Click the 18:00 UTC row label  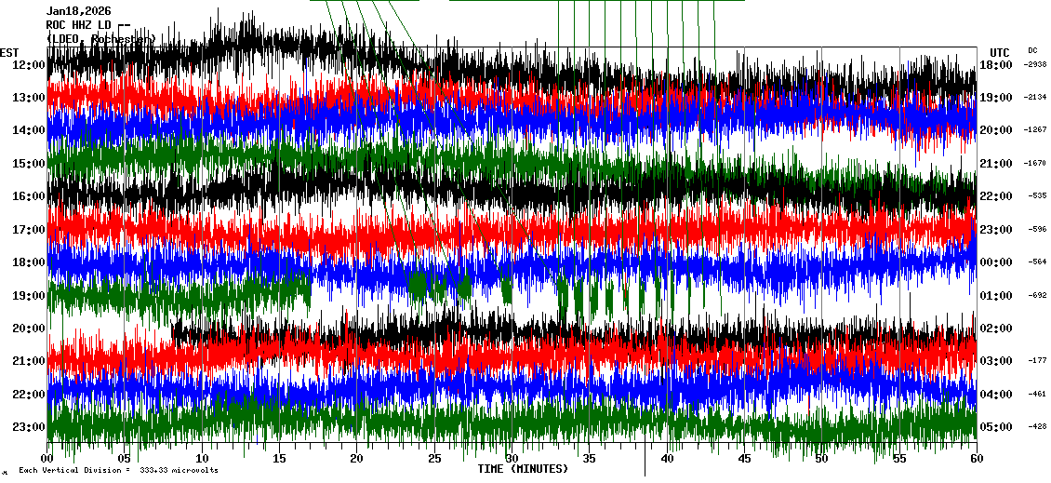pyautogui.click(x=994, y=65)
